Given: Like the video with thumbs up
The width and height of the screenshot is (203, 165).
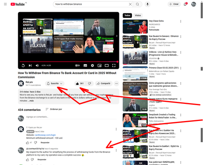Looking at the screenshot, I should [x=80, y=84].
